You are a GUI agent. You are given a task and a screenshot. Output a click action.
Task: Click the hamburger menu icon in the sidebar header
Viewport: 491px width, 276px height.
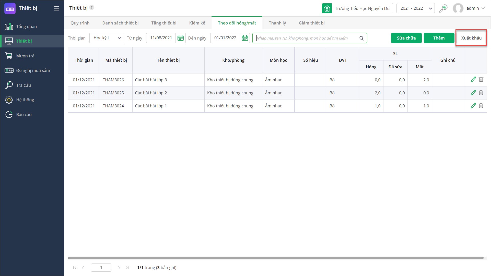56,8
